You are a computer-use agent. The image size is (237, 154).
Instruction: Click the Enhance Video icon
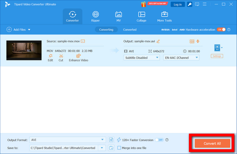79,56
